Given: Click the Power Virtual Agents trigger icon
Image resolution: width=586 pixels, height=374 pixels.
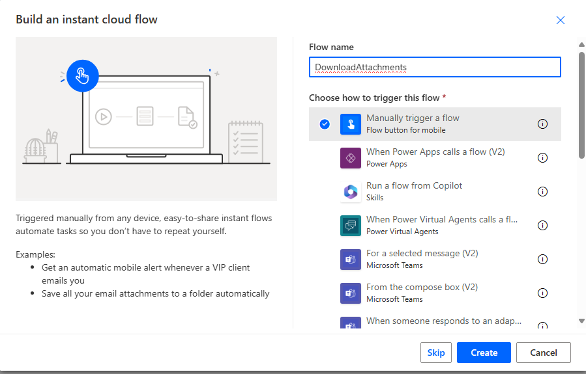Looking at the screenshot, I should point(351,226).
